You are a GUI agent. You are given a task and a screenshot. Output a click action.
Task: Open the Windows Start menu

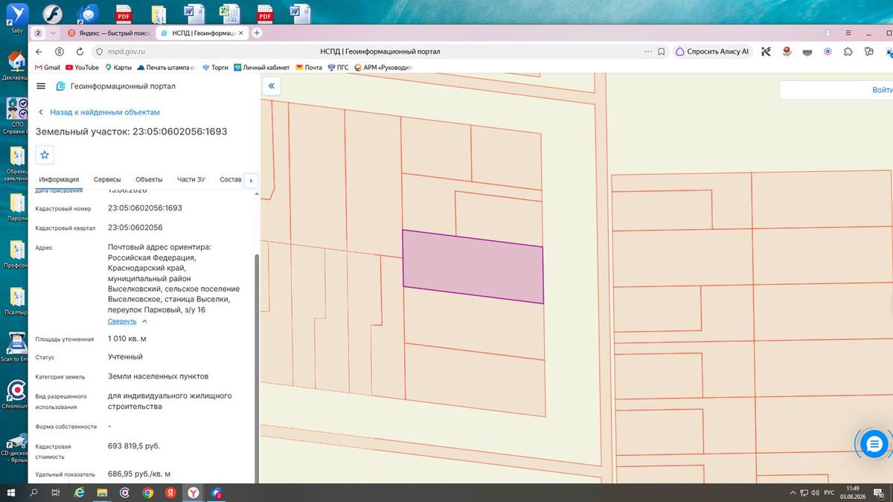pyautogui.click(x=10, y=492)
